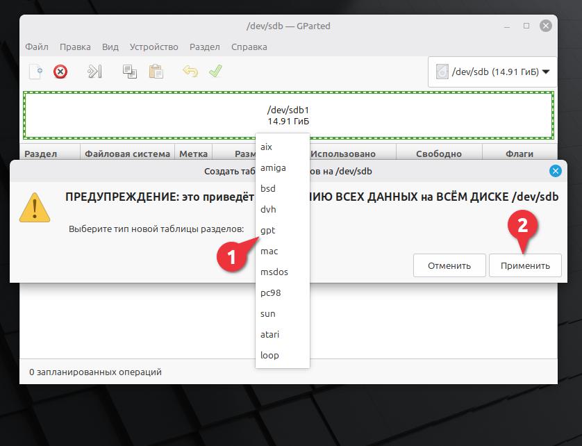Choose msdos partition table type

pos(283,272)
